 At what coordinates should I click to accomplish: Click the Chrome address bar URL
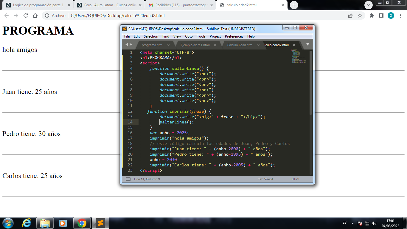point(118,16)
